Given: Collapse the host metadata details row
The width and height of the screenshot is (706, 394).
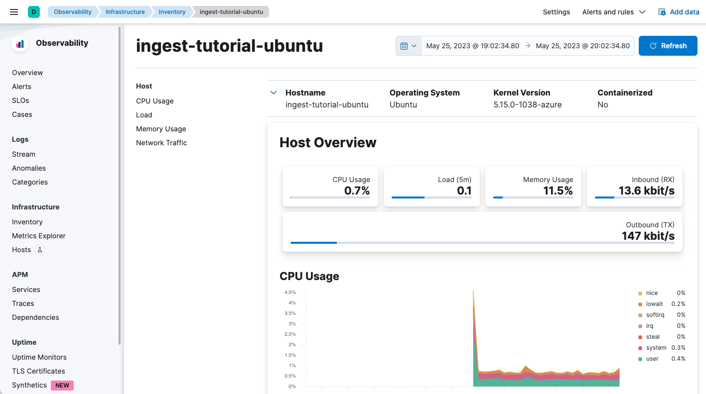Looking at the screenshot, I should pos(273,93).
